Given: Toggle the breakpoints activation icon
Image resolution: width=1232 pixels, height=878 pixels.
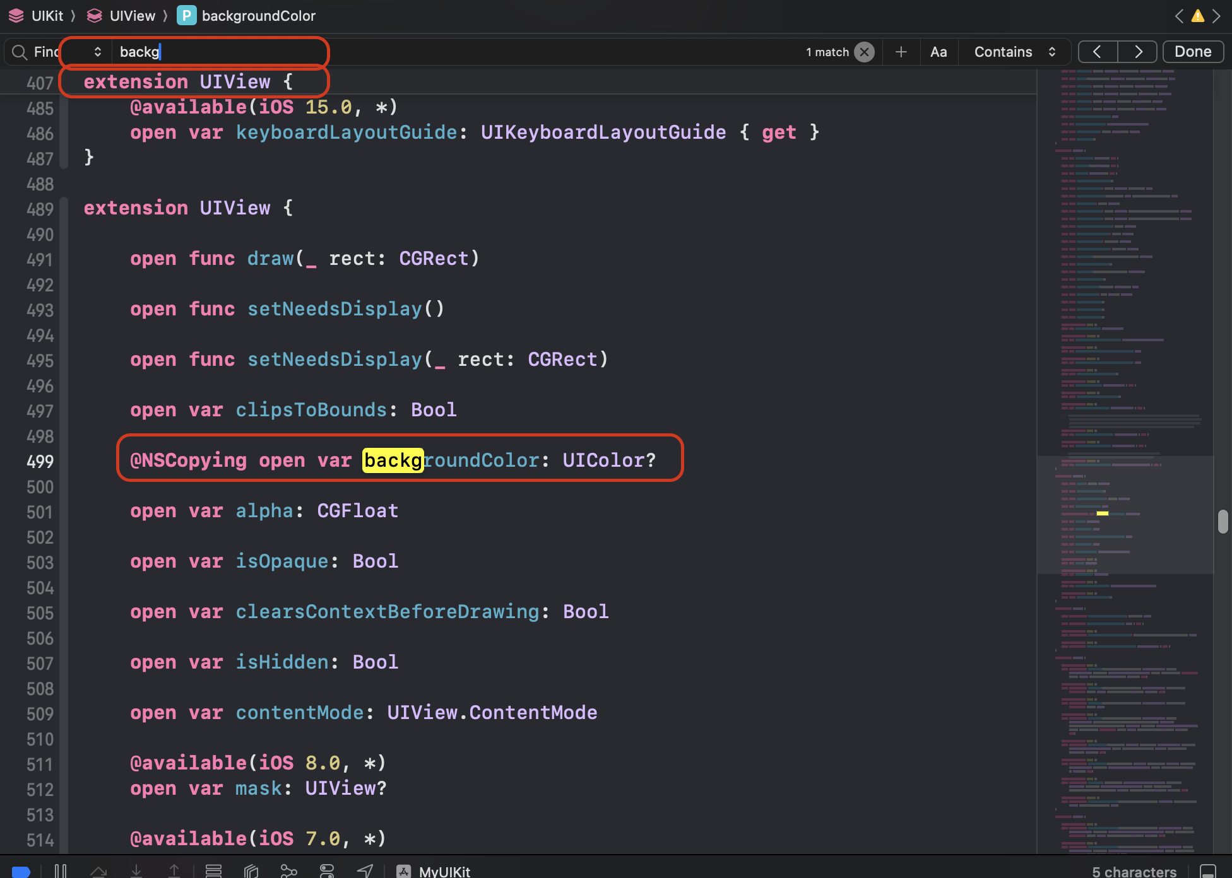Looking at the screenshot, I should pyautogui.click(x=21, y=871).
